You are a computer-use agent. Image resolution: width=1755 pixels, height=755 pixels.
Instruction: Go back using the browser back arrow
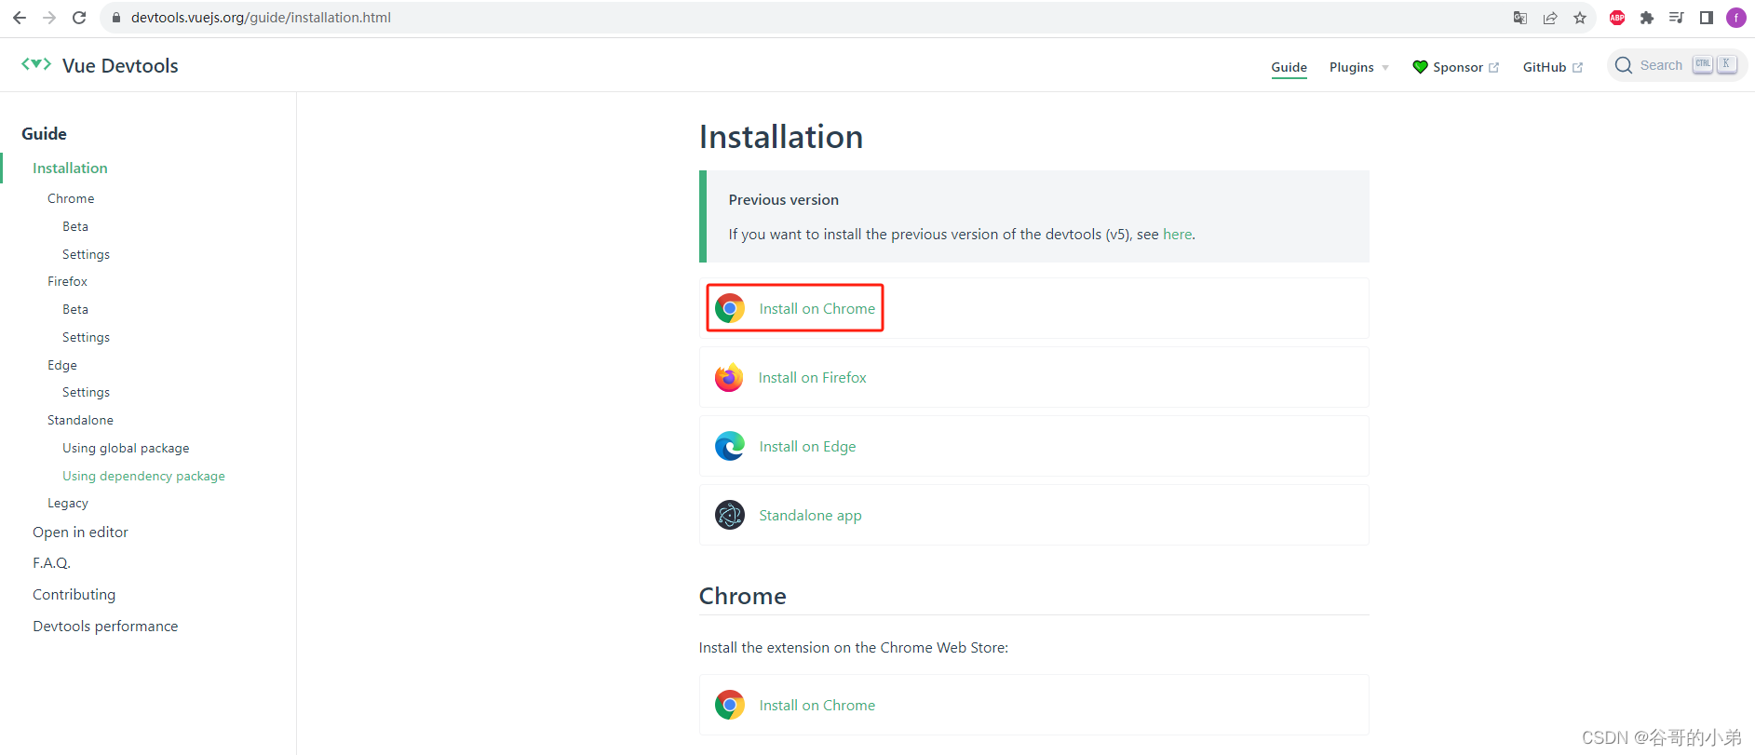point(20,18)
